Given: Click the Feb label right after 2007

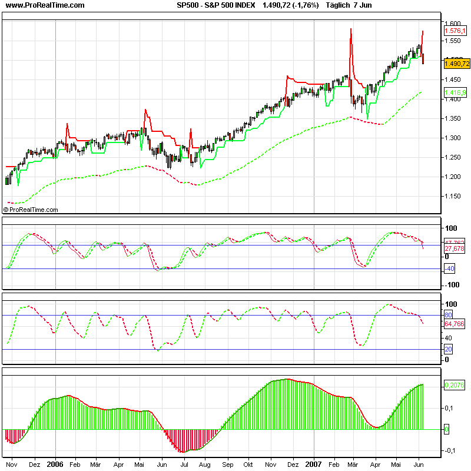Looking at the screenshot, I should pos(334,465).
